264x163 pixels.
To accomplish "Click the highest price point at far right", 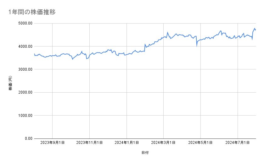I will (255, 28).
